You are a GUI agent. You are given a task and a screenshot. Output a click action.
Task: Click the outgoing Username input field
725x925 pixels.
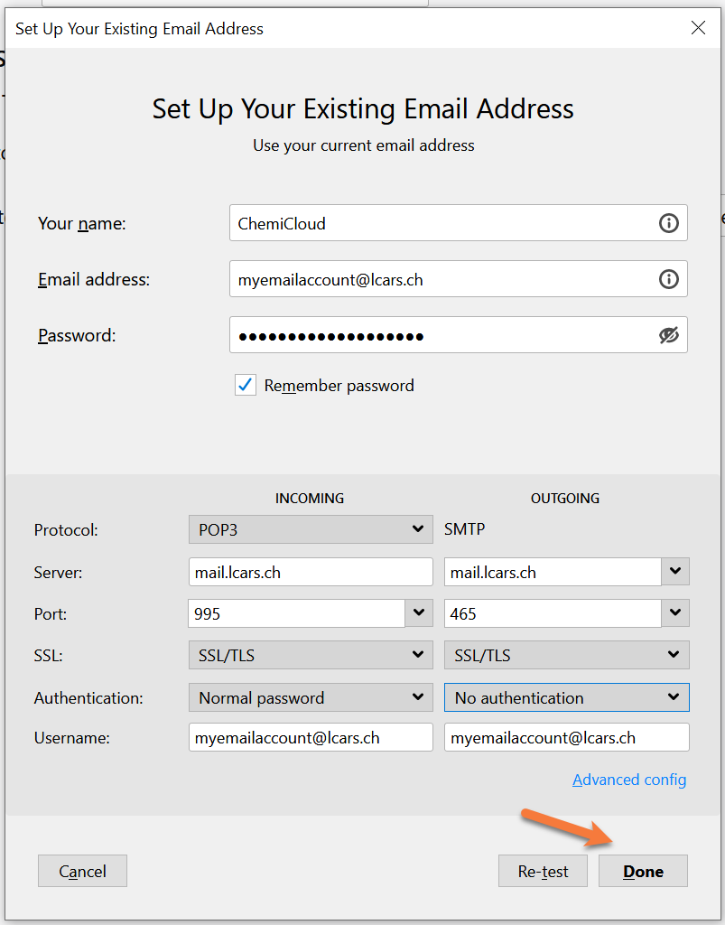566,738
